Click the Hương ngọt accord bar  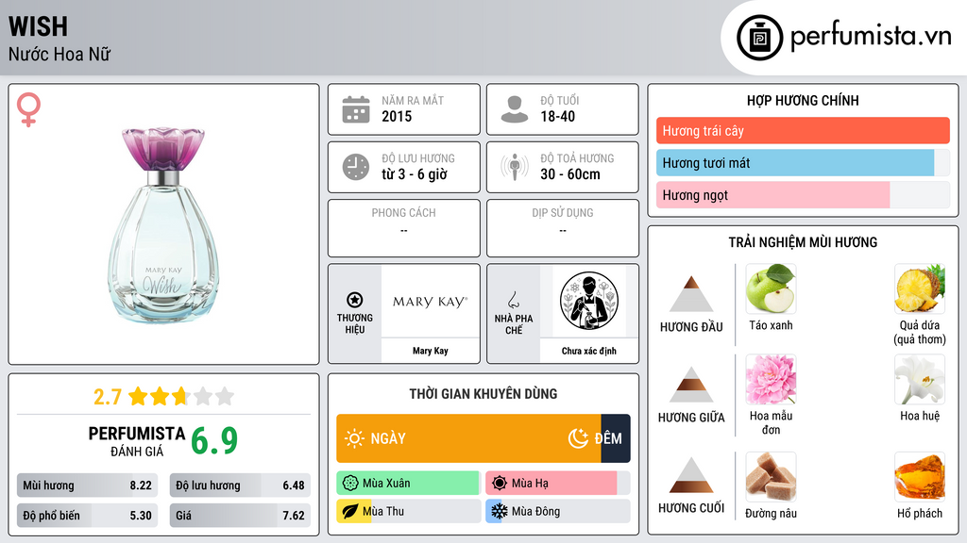(x=803, y=194)
